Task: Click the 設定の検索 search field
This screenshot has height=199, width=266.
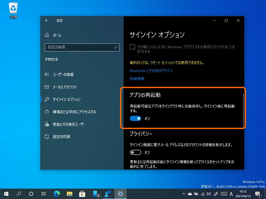Action: coord(82,47)
